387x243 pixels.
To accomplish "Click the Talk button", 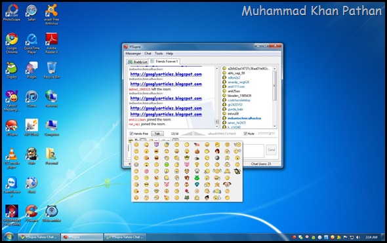I will tap(157, 134).
